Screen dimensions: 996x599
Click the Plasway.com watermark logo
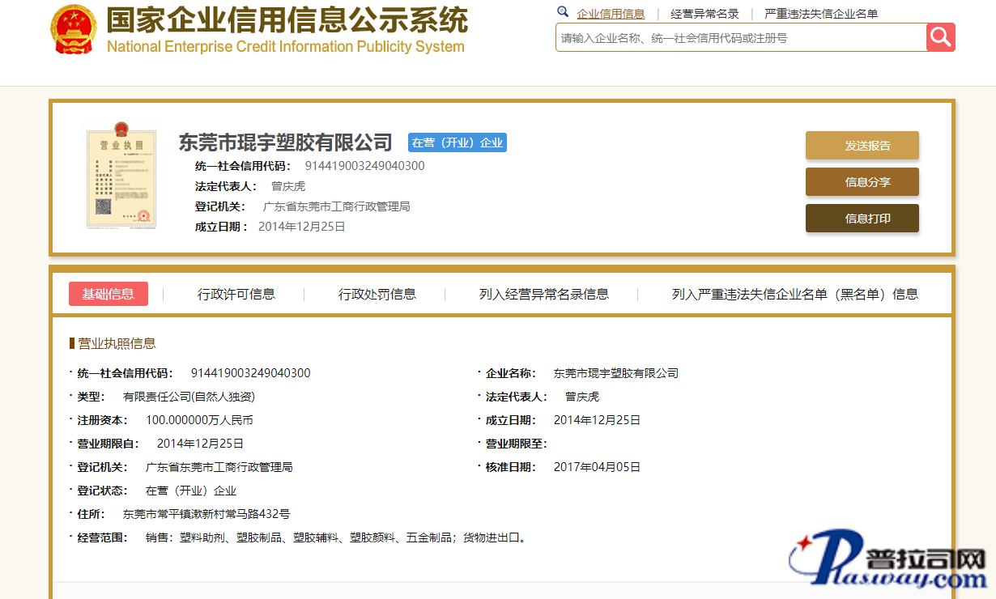(x=887, y=562)
